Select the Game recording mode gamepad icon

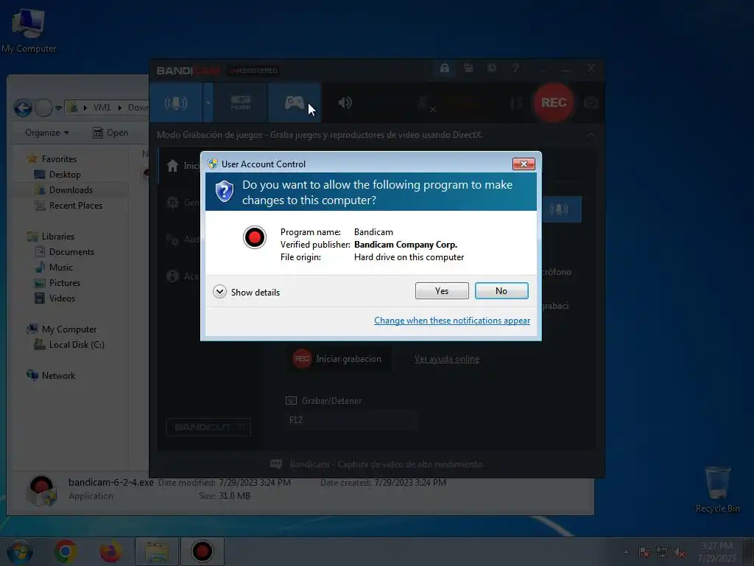295,102
